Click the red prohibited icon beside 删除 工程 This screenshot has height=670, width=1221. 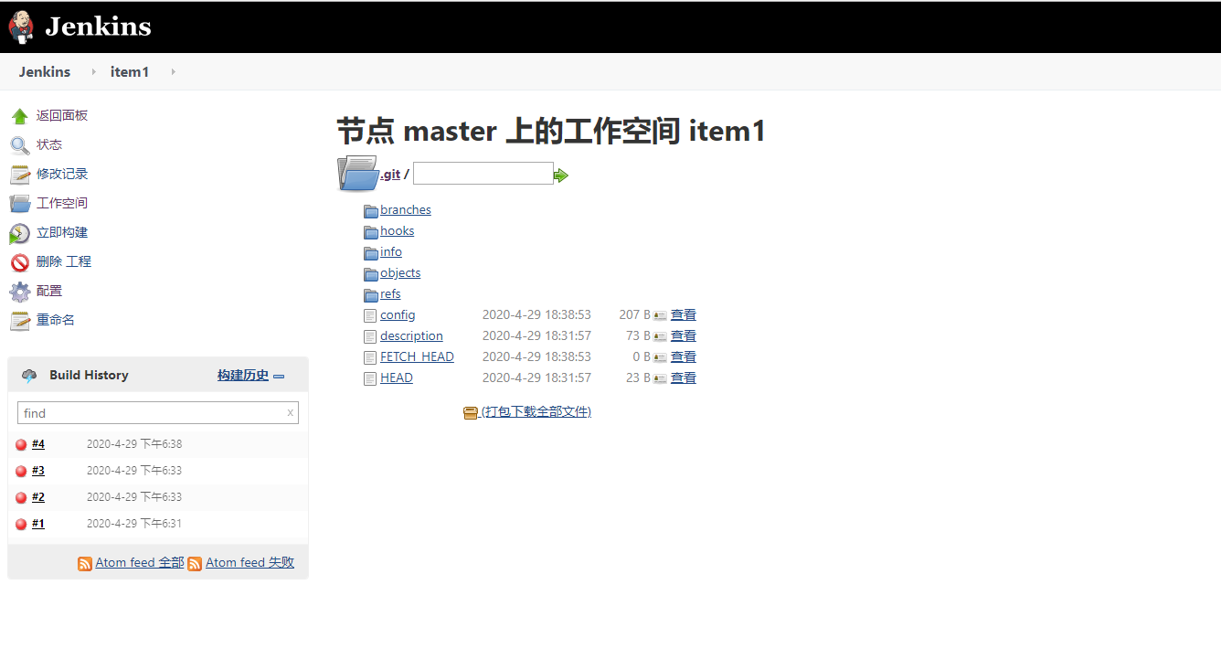tap(20, 262)
